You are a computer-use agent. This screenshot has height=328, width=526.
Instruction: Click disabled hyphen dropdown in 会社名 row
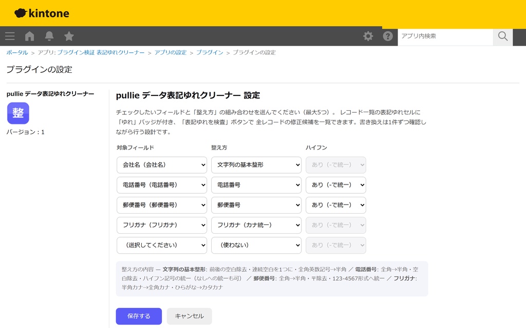[336, 165]
